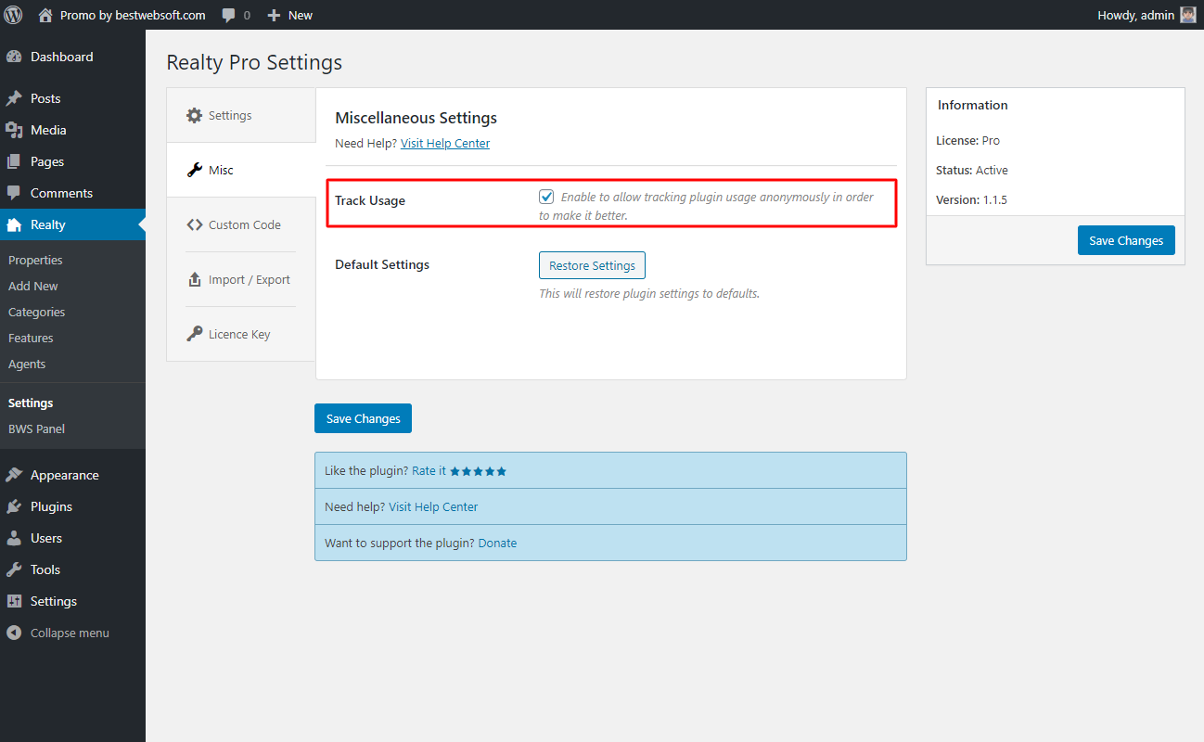The width and height of the screenshot is (1204, 742).
Task: Click the Collapse menu arrow icon
Action: tap(13, 633)
